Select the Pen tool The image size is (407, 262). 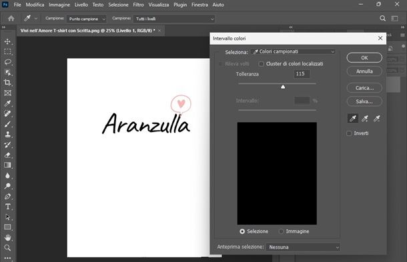pos(7,197)
